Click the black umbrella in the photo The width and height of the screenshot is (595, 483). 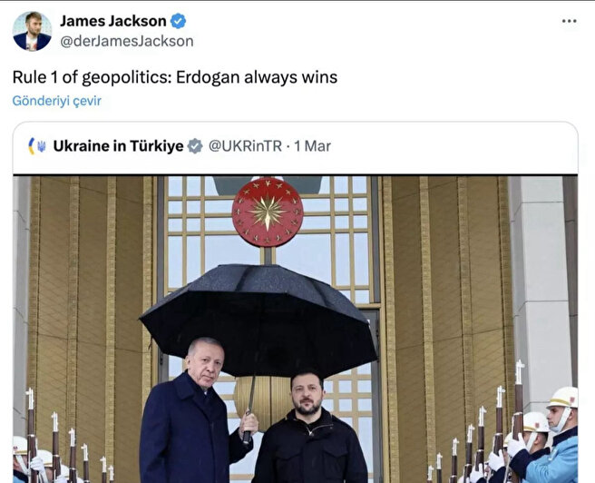(258, 320)
